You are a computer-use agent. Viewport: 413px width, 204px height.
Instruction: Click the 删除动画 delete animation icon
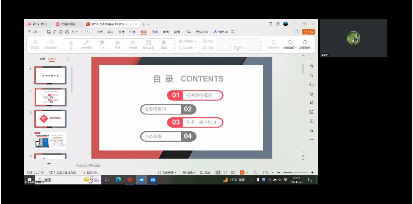coord(290,44)
